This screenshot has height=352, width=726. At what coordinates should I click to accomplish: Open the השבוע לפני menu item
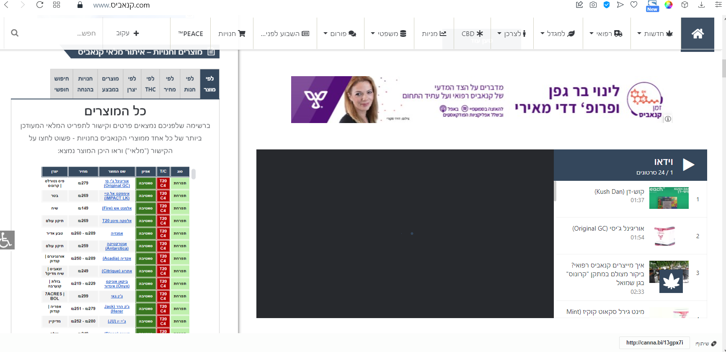coord(285,33)
